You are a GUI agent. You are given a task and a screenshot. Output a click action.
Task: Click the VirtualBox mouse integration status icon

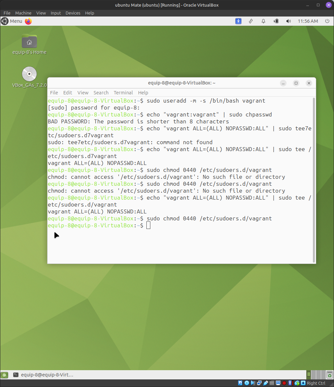(297, 383)
